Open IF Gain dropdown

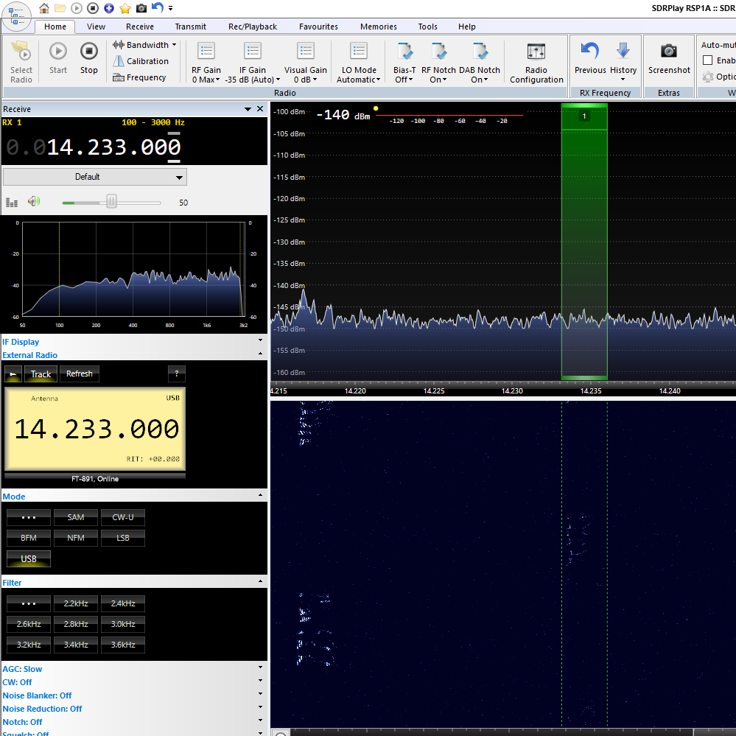click(x=253, y=62)
